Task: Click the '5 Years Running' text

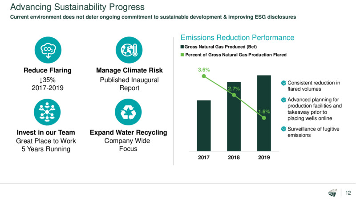Action: (46, 149)
